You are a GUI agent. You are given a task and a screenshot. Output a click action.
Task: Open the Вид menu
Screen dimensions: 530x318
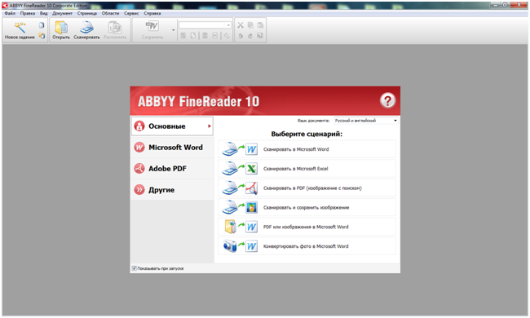pos(43,14)
